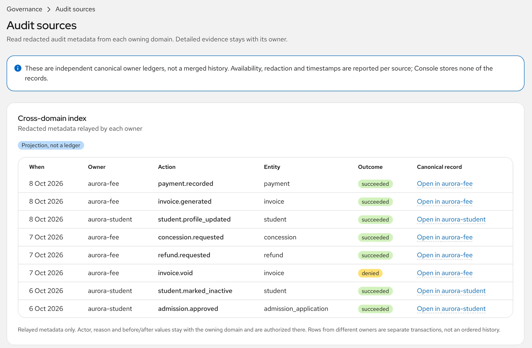This screenshot has width=532, height=348.
Task: Click the Owner column header
Action: (x=97, y=167)
